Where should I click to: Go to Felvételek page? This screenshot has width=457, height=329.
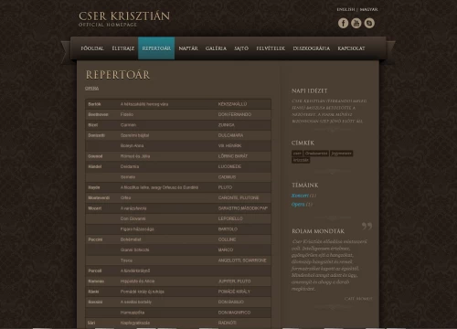point(271,48)
